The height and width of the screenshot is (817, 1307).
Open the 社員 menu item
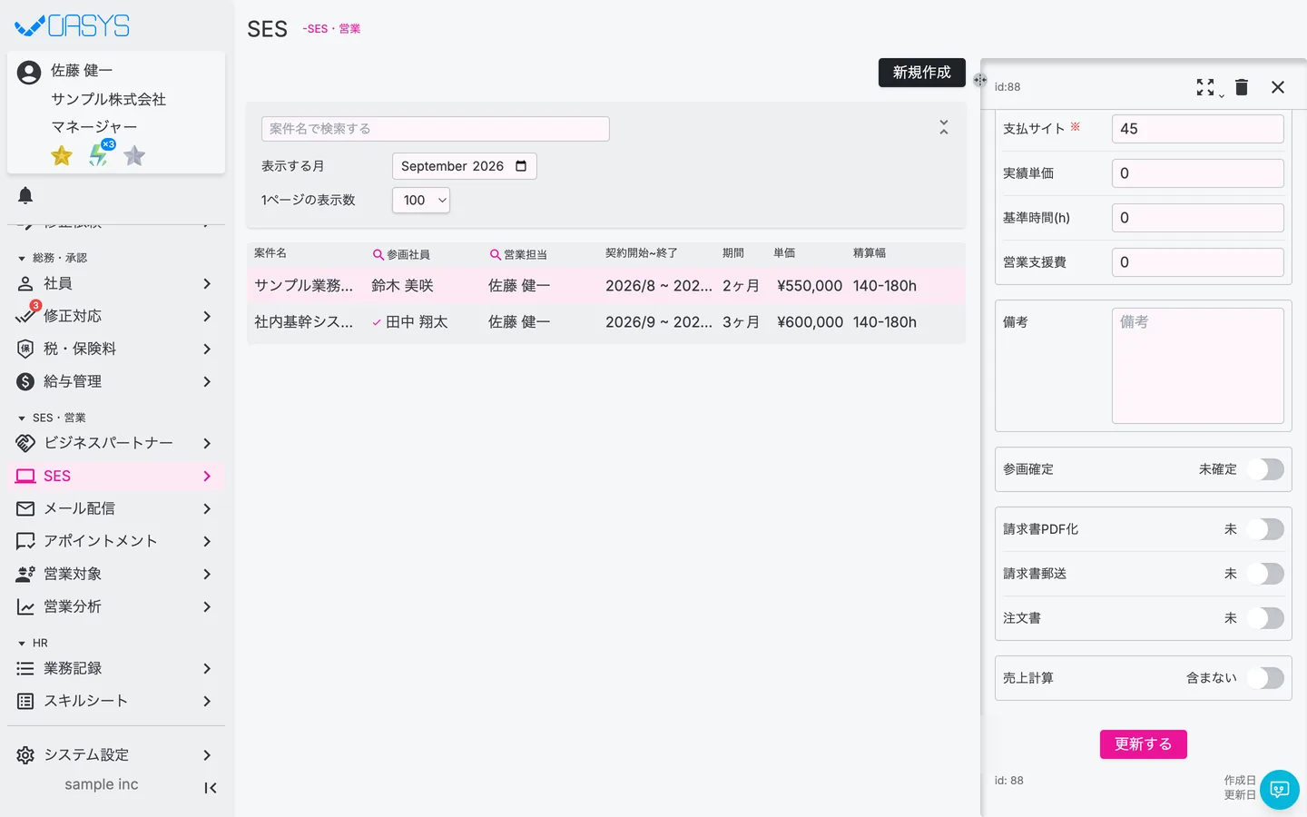(116, 284)
